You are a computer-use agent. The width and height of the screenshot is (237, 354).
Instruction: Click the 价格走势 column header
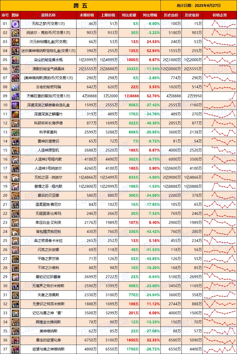click(220, 15)
